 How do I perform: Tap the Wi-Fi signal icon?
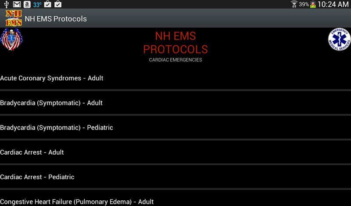click(294, 4)
